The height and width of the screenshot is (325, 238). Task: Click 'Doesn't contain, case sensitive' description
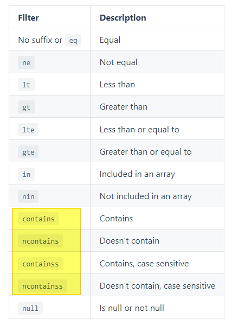click(157, 286)
